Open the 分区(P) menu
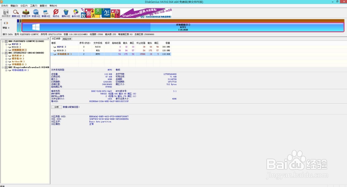Viewport: 347px width, 187px height. click(x=24, y=6)
